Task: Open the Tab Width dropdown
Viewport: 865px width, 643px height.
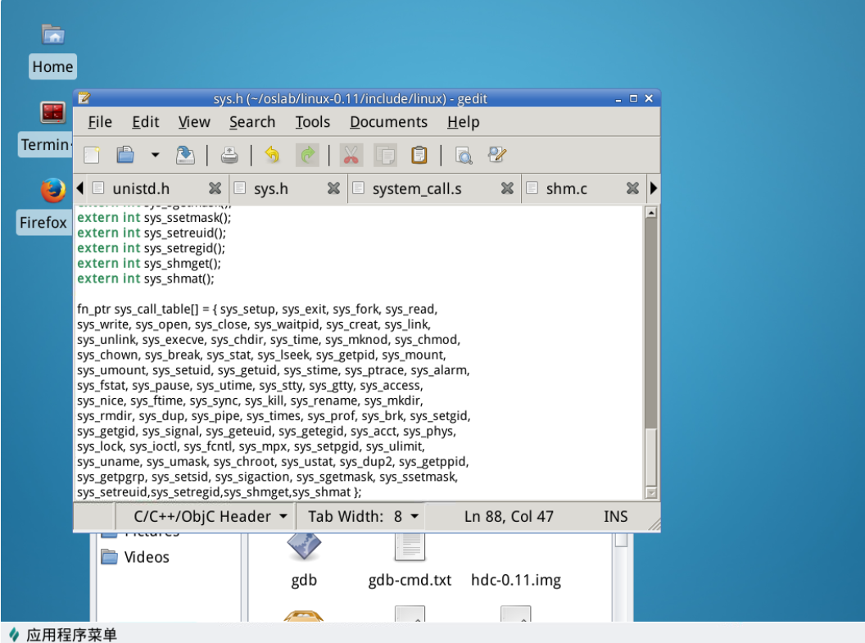Action: click(x=363, y=517)
